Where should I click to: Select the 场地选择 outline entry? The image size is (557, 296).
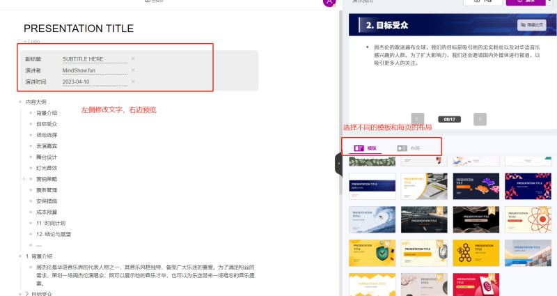[x=47, y=135]
